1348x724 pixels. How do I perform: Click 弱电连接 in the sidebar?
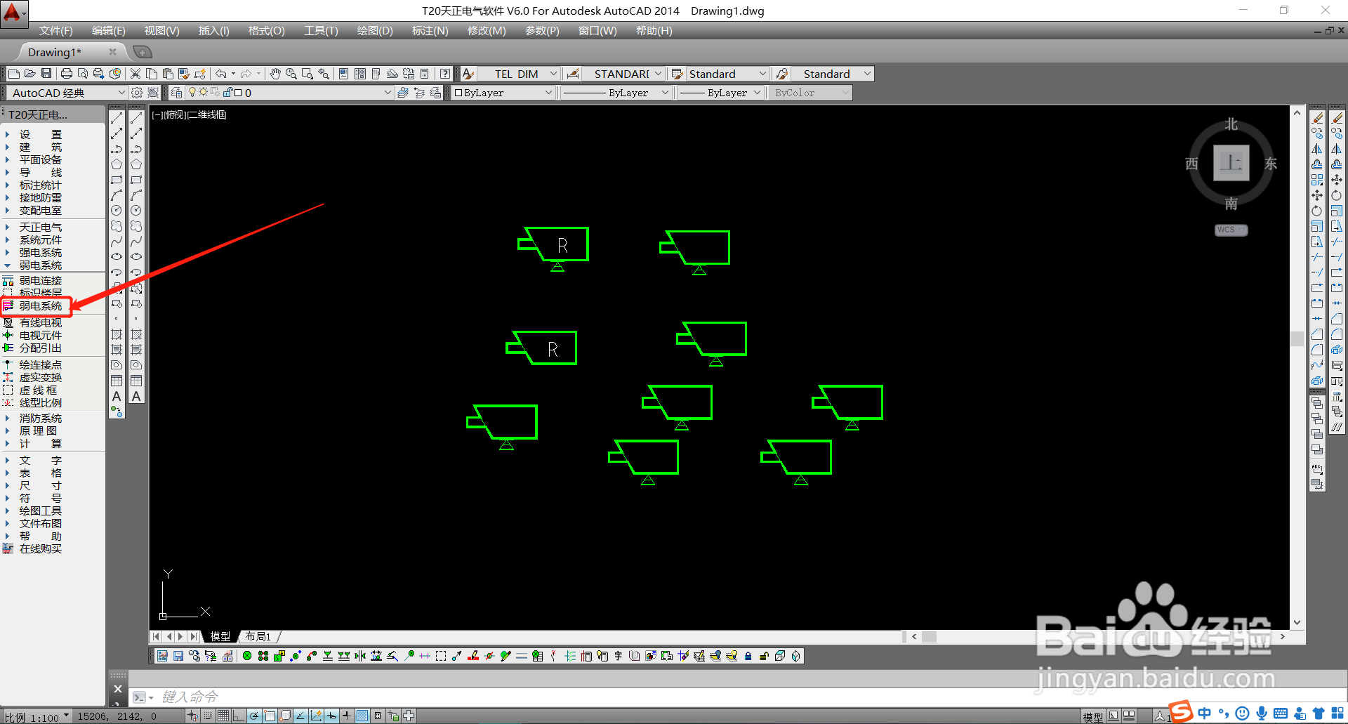41,281
